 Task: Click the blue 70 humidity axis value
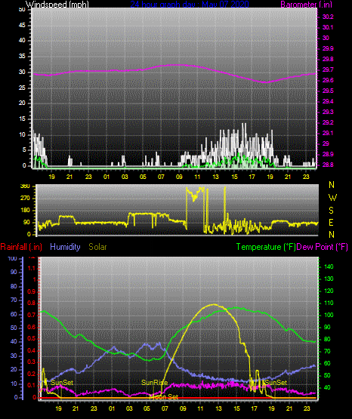[14, 300]
